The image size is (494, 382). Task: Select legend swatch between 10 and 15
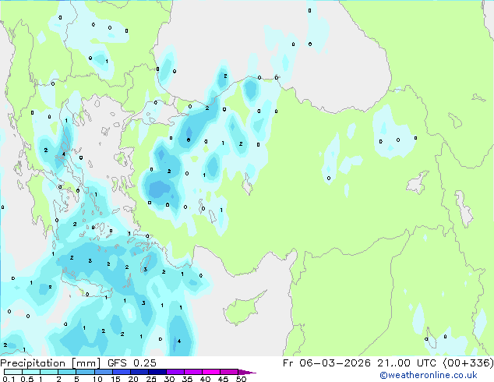click(x=104, y=372)
